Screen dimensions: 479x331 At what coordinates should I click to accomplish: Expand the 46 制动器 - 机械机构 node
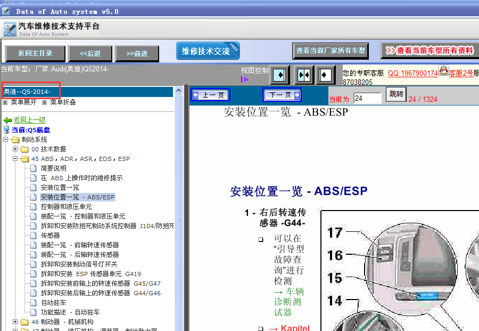[x=15, y=321]
